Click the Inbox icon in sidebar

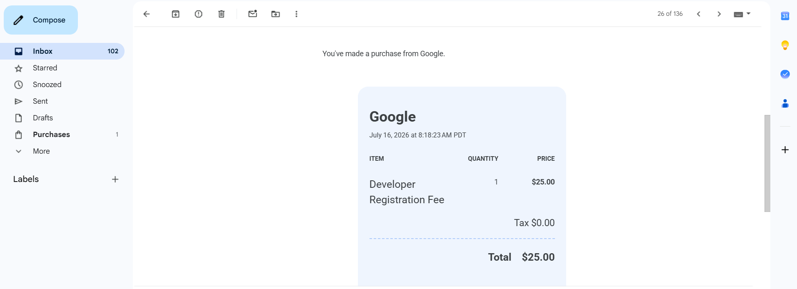point(18,51)
